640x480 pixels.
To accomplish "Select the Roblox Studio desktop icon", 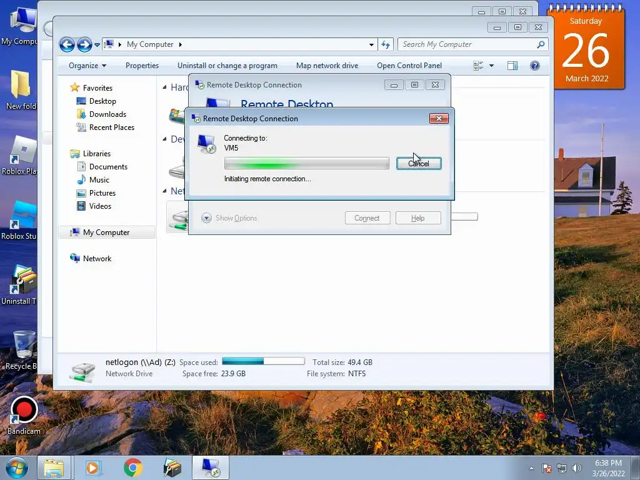I will 19,220.
